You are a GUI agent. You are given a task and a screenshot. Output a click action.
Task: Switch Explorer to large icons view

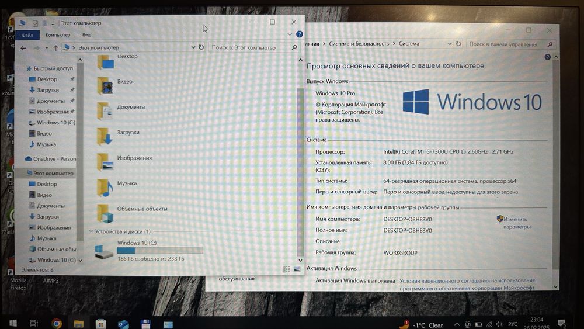click(297, 269)
